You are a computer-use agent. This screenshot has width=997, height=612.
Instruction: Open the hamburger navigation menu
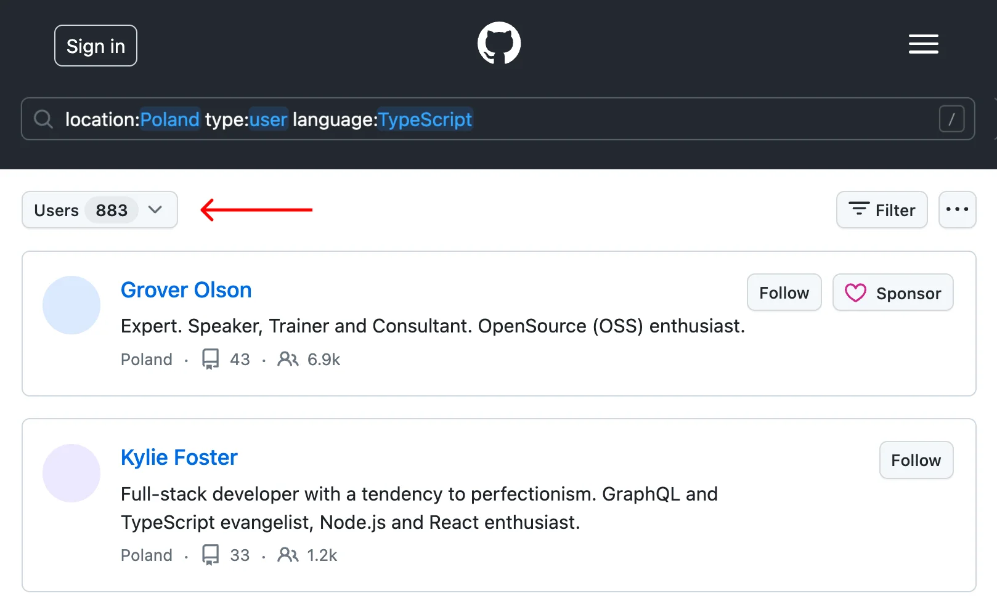(x=923, y=44)
